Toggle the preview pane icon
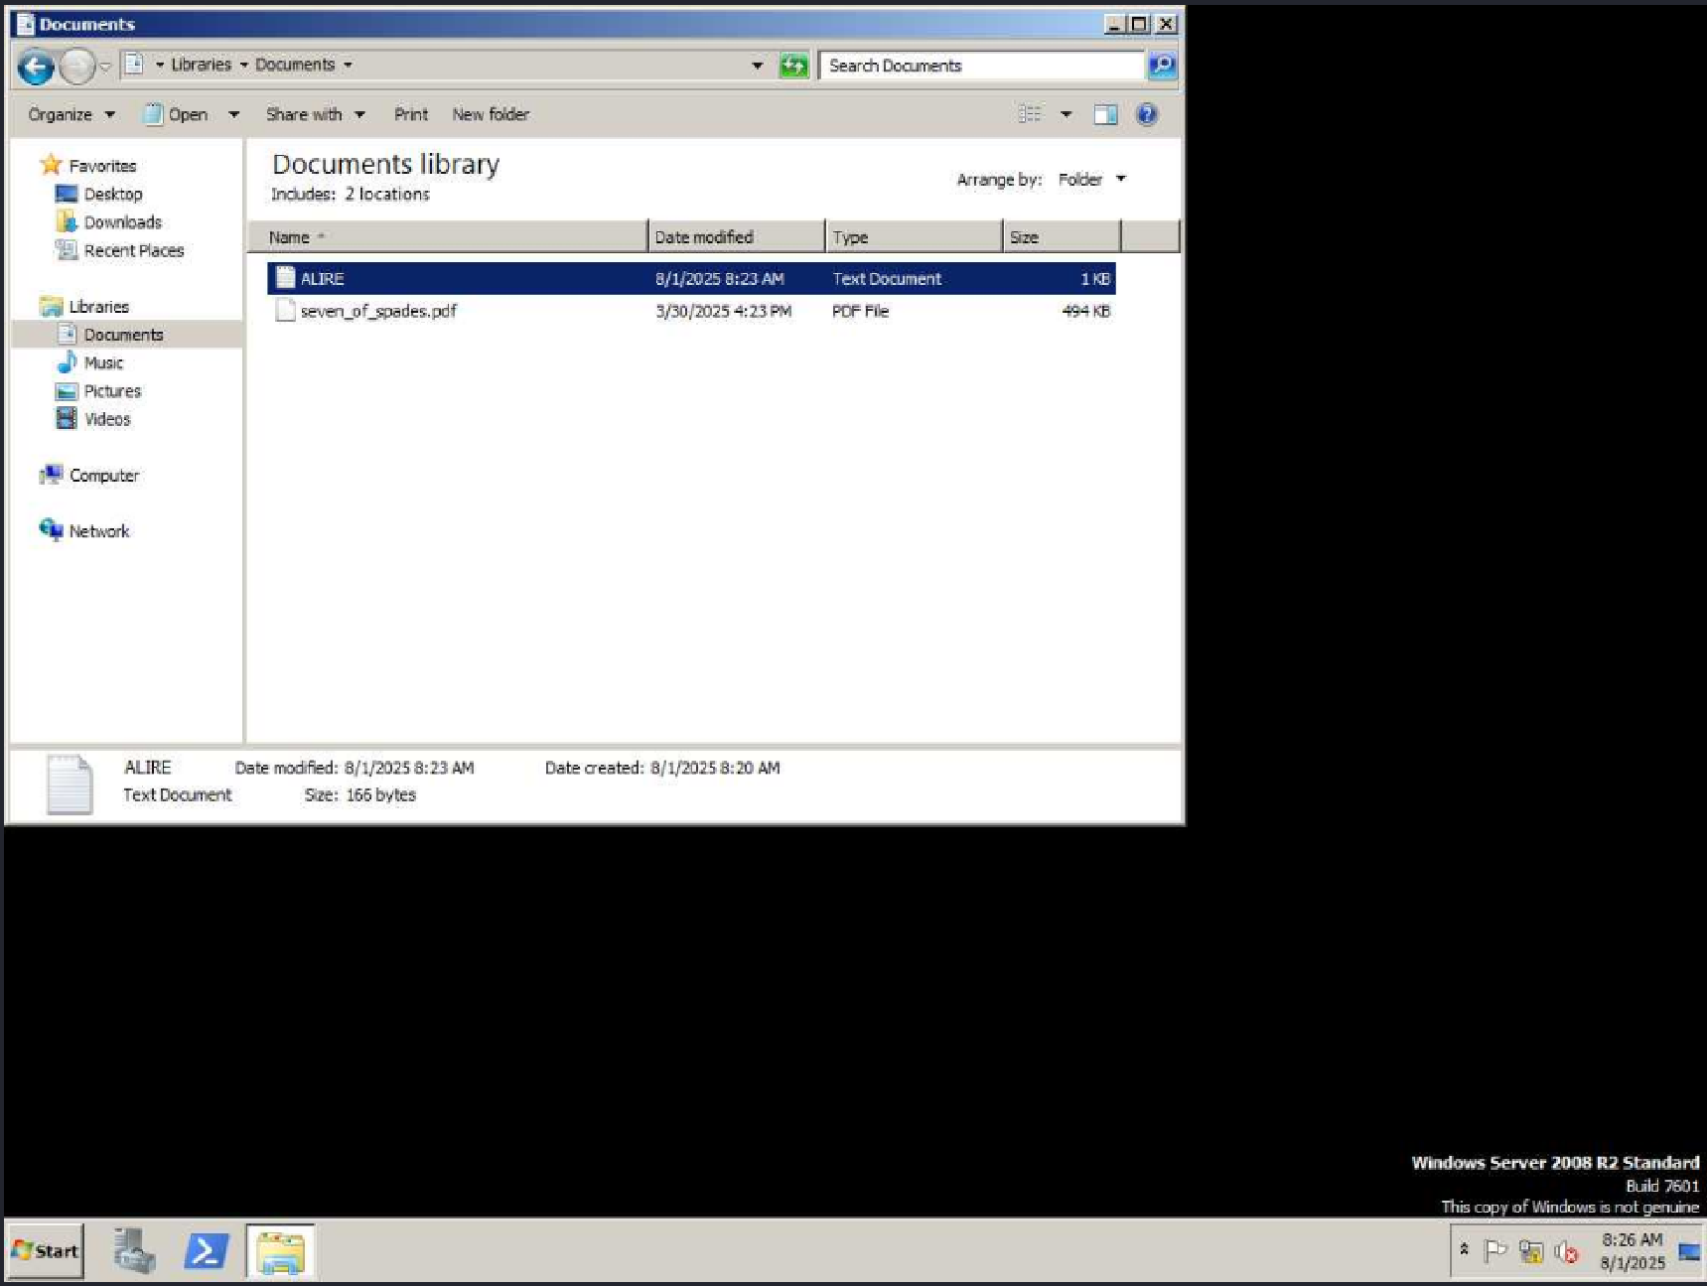Image resolution: width=1707 pixels, height=1286 pixels. (1105, 115)
